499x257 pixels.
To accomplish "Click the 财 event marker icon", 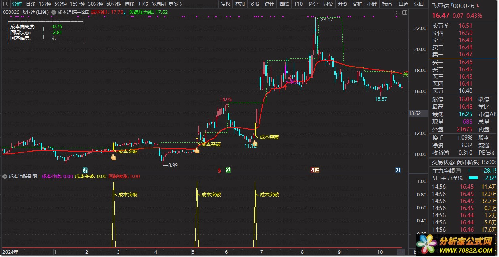I will tap(398, 170).
